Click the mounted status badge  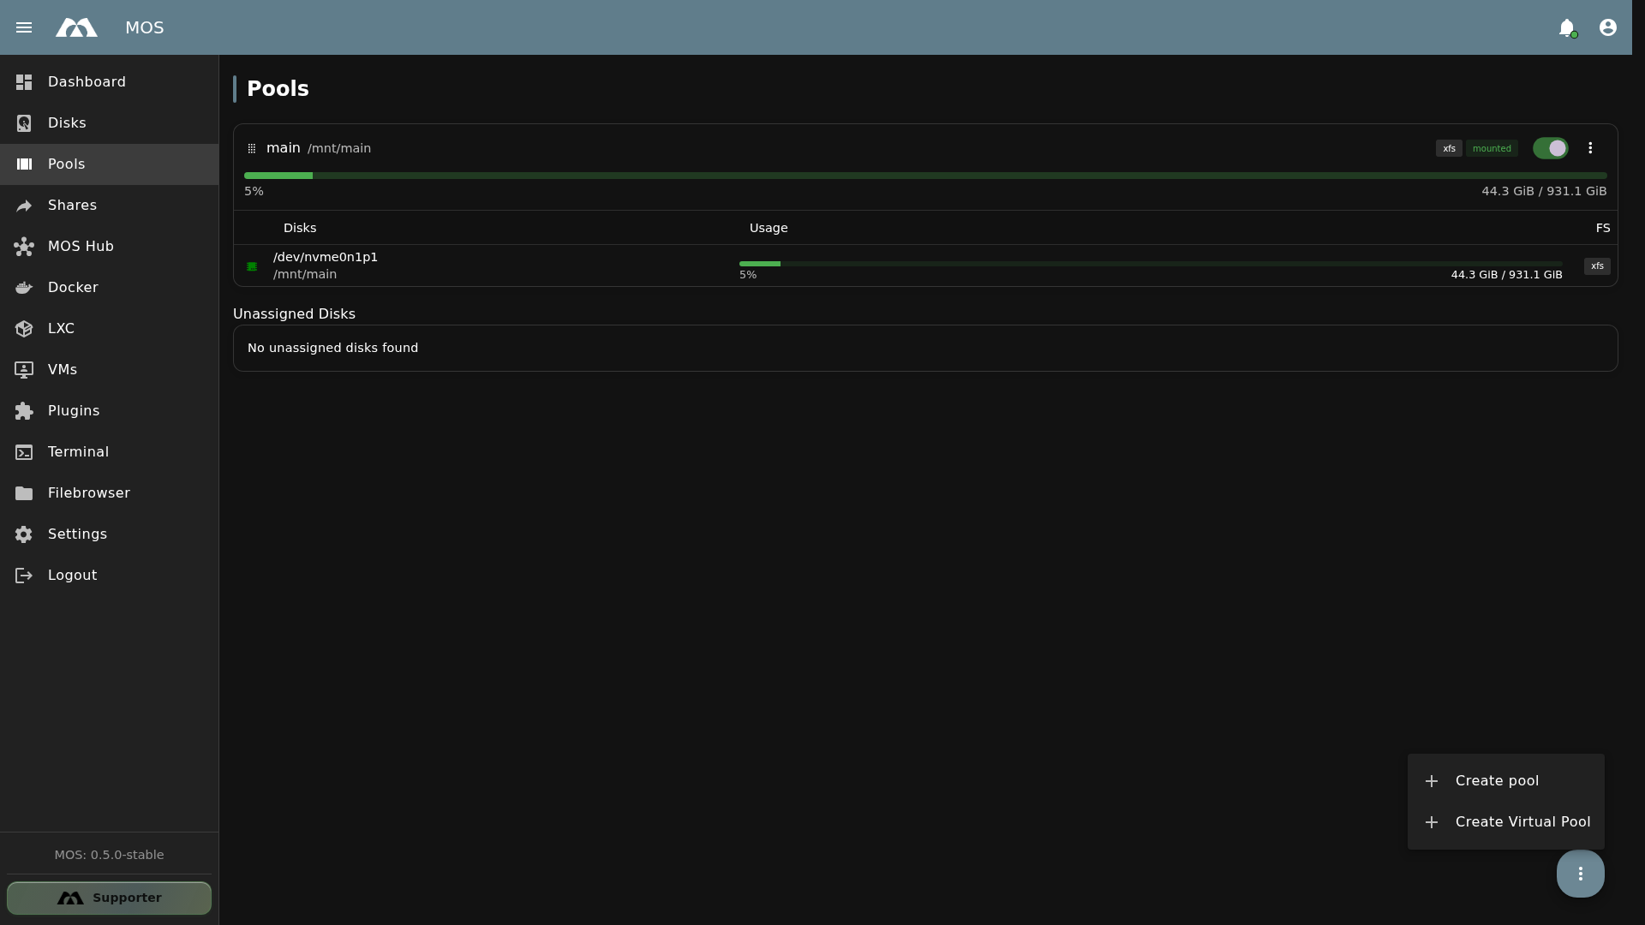1492,148
